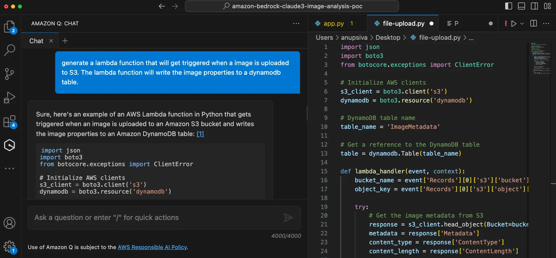Image resolution: width=556 pixels, height=258 pixels.
Task: Send the chat message arrow
Action: tap(288, 218)
